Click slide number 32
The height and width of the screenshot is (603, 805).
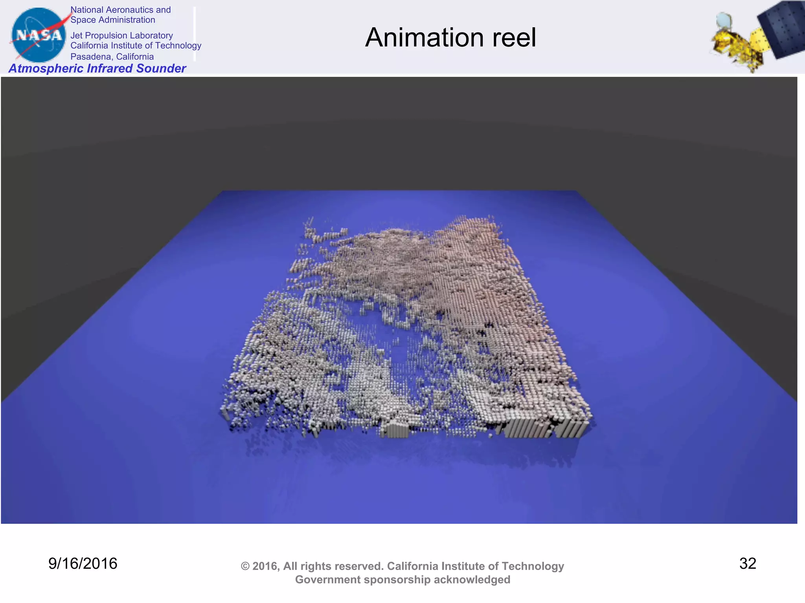[747, 563]
